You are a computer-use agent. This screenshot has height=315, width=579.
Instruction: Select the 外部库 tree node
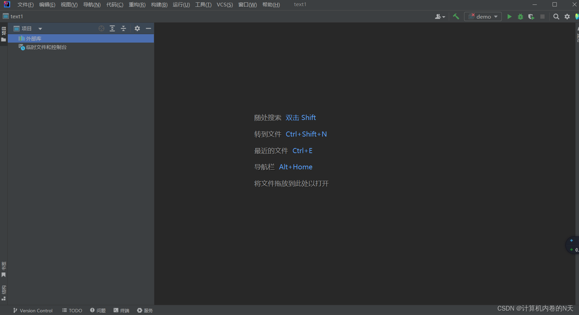[81, 39]
